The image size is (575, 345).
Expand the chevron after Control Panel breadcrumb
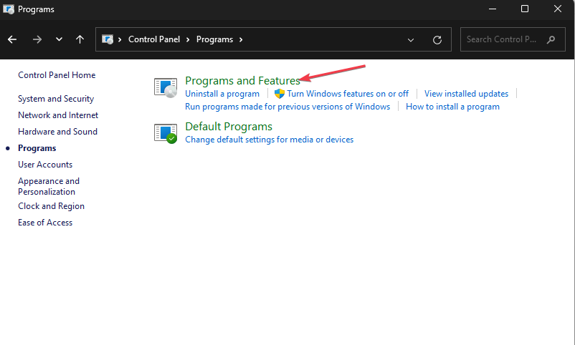[x=188, y=39]
